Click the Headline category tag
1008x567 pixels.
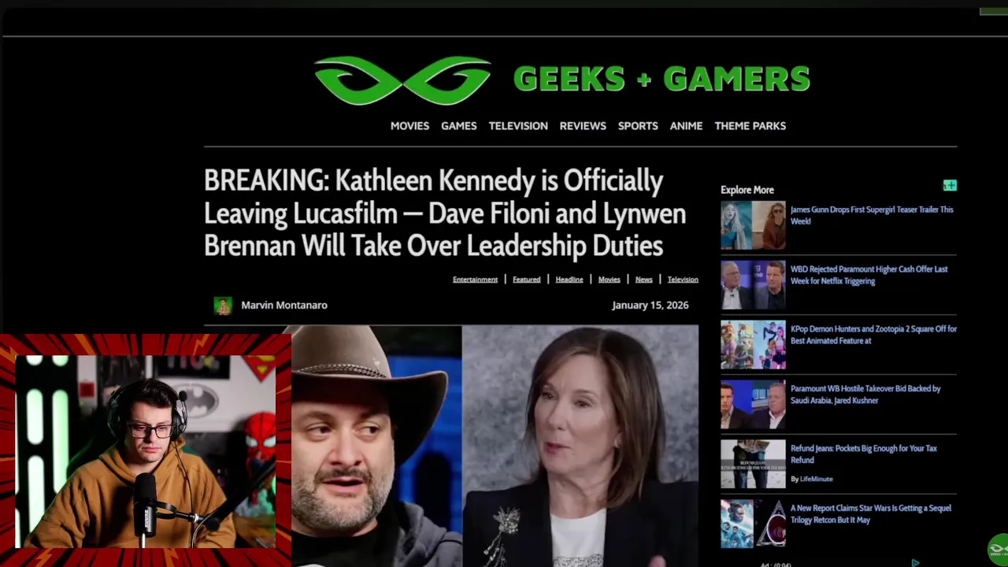[x=569, y=280]
